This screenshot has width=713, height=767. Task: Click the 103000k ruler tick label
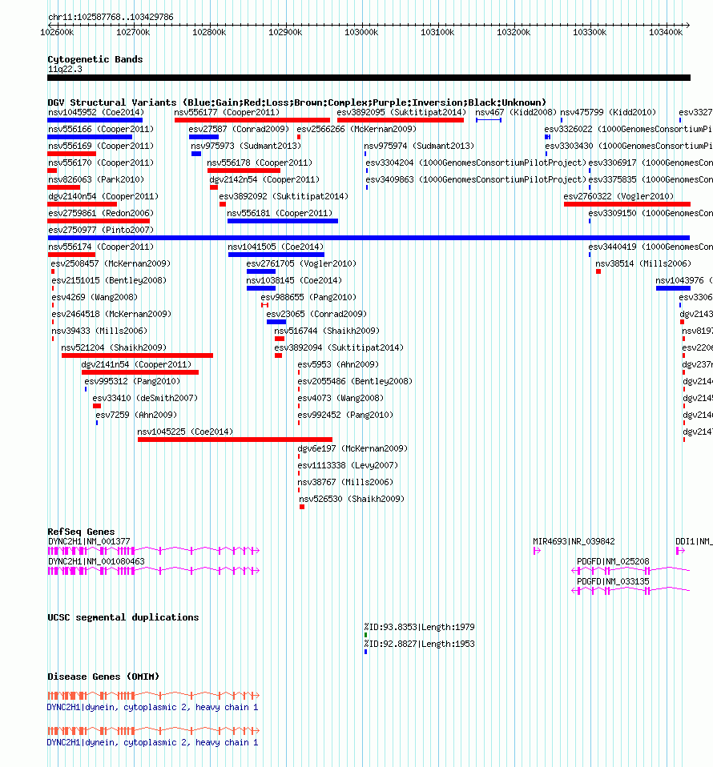(x=361, y=32)
